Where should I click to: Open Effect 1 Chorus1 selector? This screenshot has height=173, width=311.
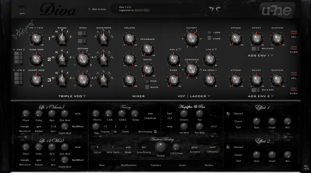point(238,114)
